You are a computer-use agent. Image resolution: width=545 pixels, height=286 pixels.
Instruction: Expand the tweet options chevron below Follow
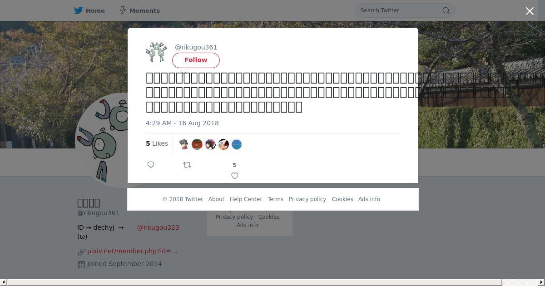click(184, 73)
